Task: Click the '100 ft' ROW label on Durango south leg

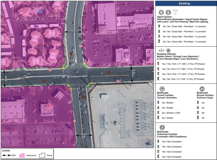Action: coord(84,134)
